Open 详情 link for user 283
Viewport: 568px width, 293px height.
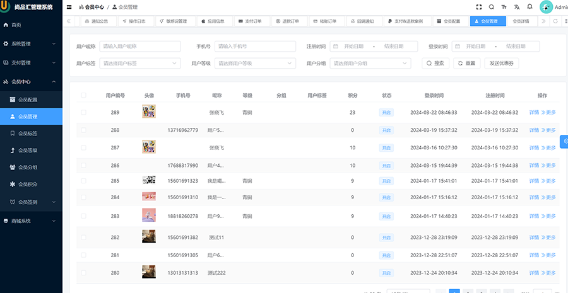(534, 216)
